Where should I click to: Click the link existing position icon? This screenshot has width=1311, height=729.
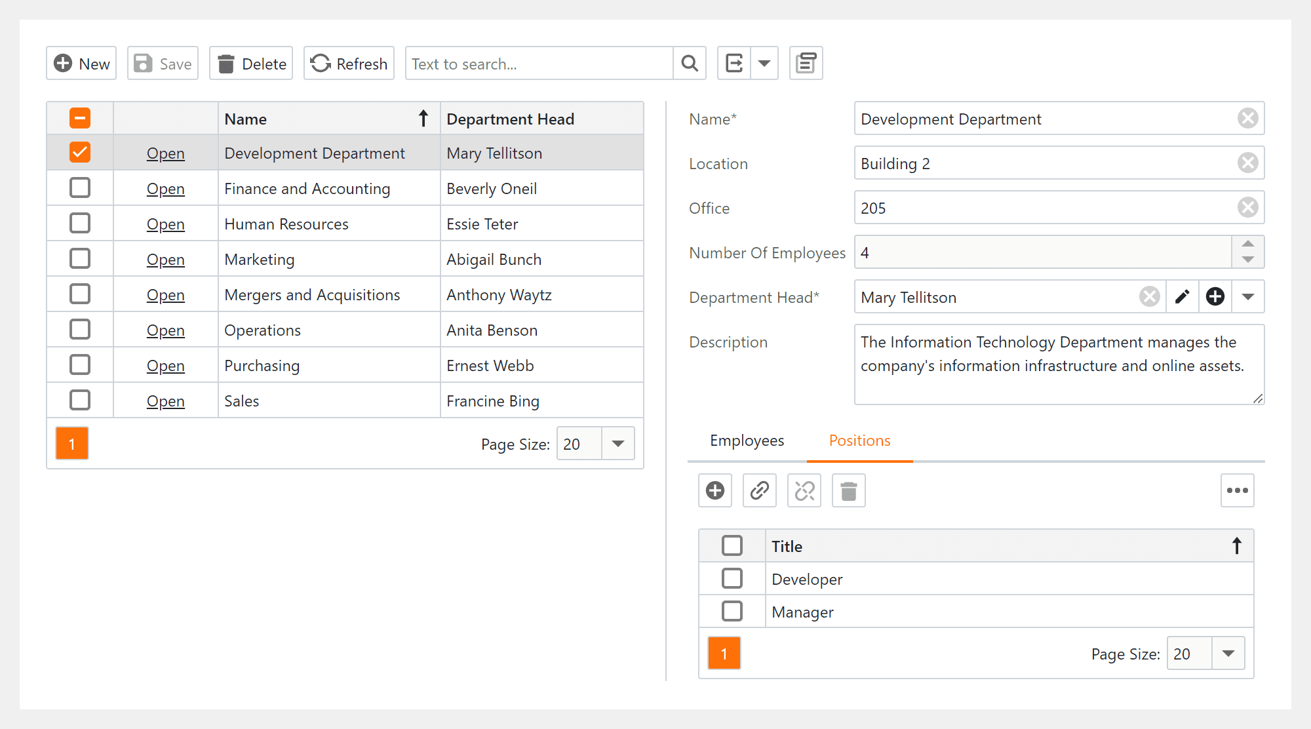(759, 490)
